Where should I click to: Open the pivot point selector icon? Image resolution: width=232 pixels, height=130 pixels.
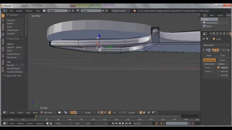66,113
